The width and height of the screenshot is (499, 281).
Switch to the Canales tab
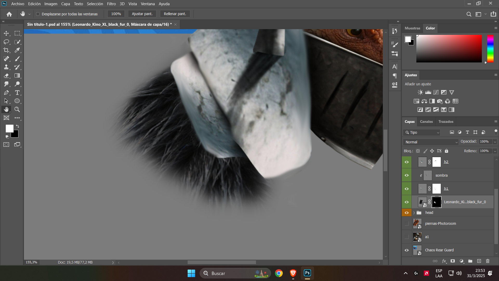[x=426, y=122]
